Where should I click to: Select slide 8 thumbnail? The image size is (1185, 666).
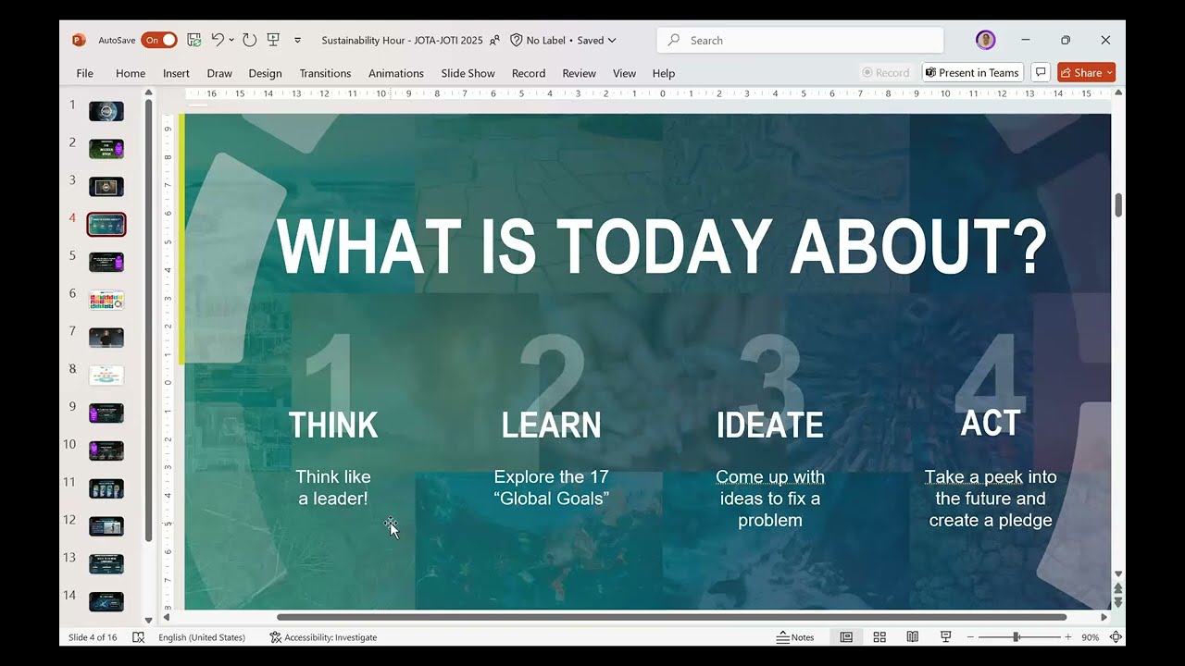pyautogui.click(x=106, y=375)
